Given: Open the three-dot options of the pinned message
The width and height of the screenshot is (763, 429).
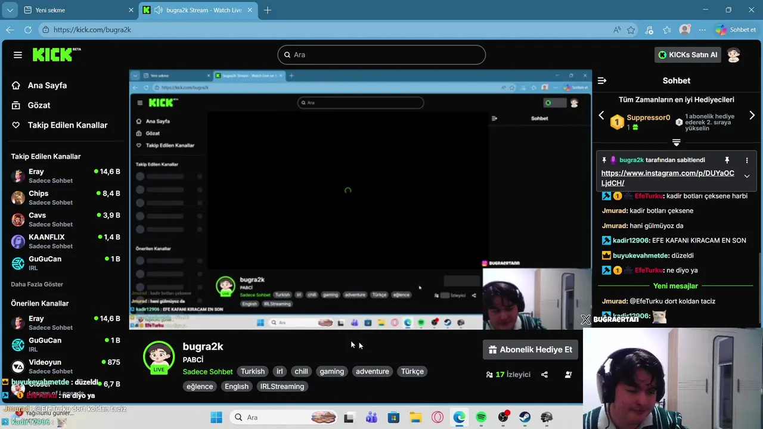Looking at the screenshot, I should pos(746,160).
